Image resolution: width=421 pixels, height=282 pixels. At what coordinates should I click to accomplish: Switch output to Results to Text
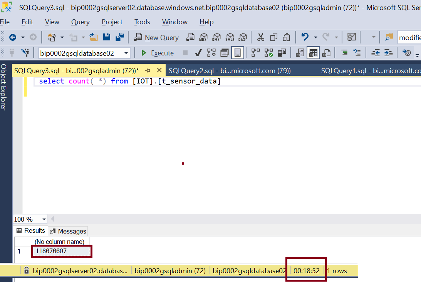[300, 53]
